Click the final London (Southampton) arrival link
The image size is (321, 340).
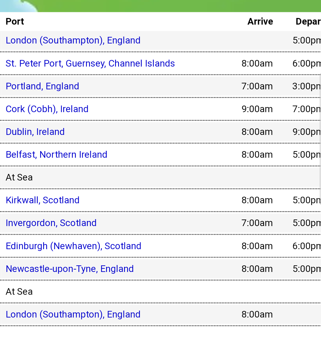coord(73,315)
